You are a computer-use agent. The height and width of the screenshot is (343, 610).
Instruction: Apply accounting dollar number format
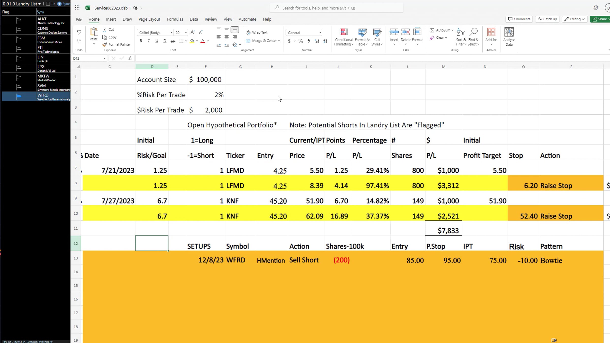[x=289, y=41]
